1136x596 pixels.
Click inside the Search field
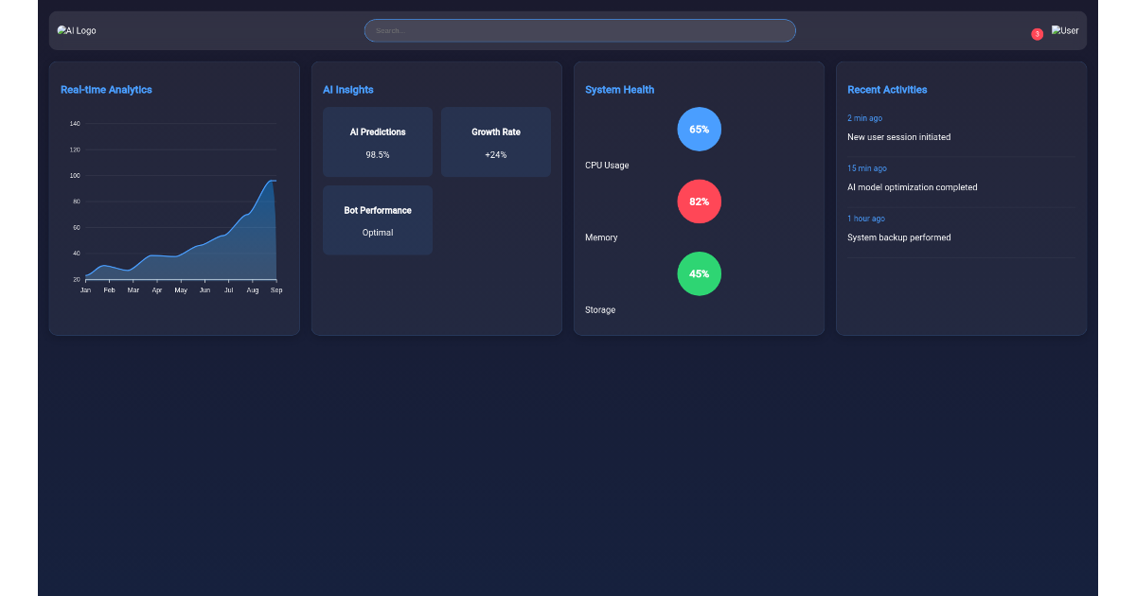(x=579, y=29)
